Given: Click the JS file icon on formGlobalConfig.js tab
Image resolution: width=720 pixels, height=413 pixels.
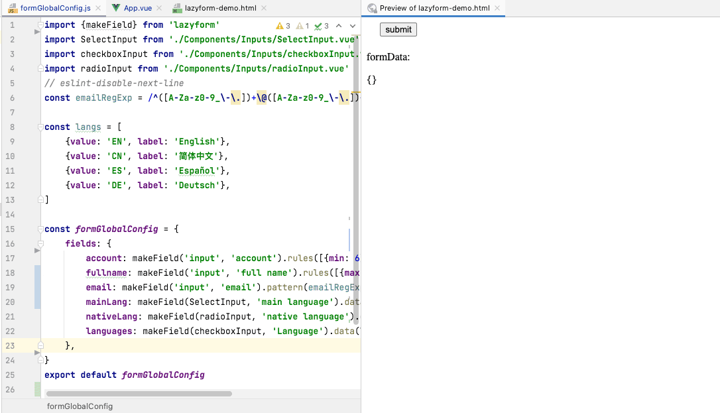Looking at the screenshot, I should 13,8.
